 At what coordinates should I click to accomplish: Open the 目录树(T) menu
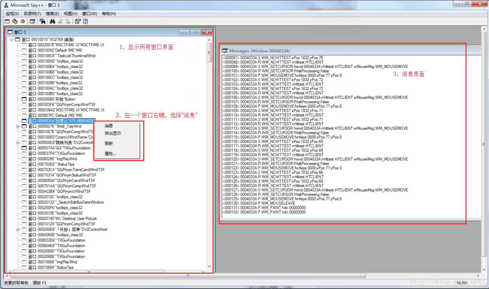pyautogui.click(x=32, y=14)
